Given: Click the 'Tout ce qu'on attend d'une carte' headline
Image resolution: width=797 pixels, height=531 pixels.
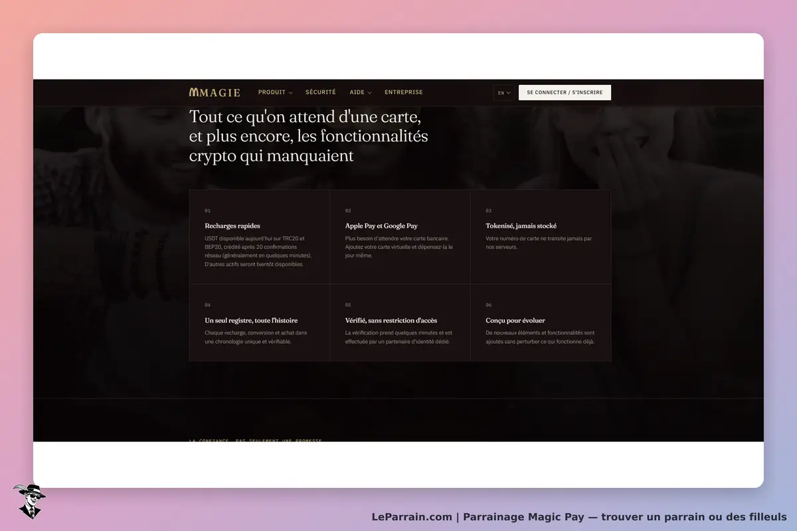Looking at the screenshot, I should 309,136.
